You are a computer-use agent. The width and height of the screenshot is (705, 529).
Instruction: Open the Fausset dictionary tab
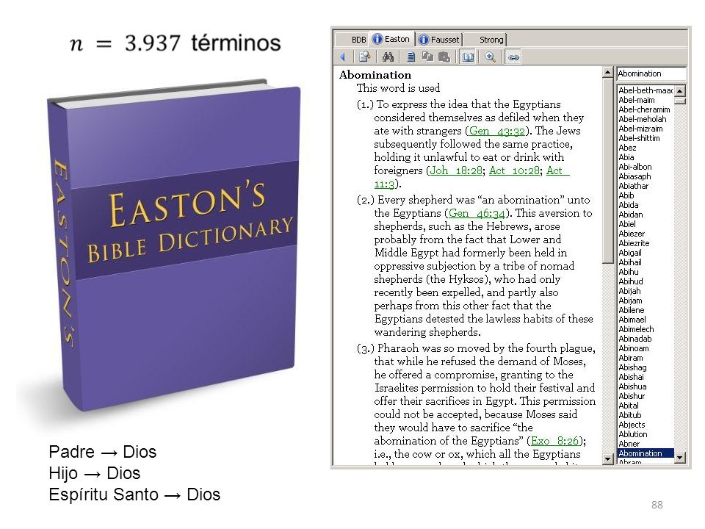click(x=439, y=40)
